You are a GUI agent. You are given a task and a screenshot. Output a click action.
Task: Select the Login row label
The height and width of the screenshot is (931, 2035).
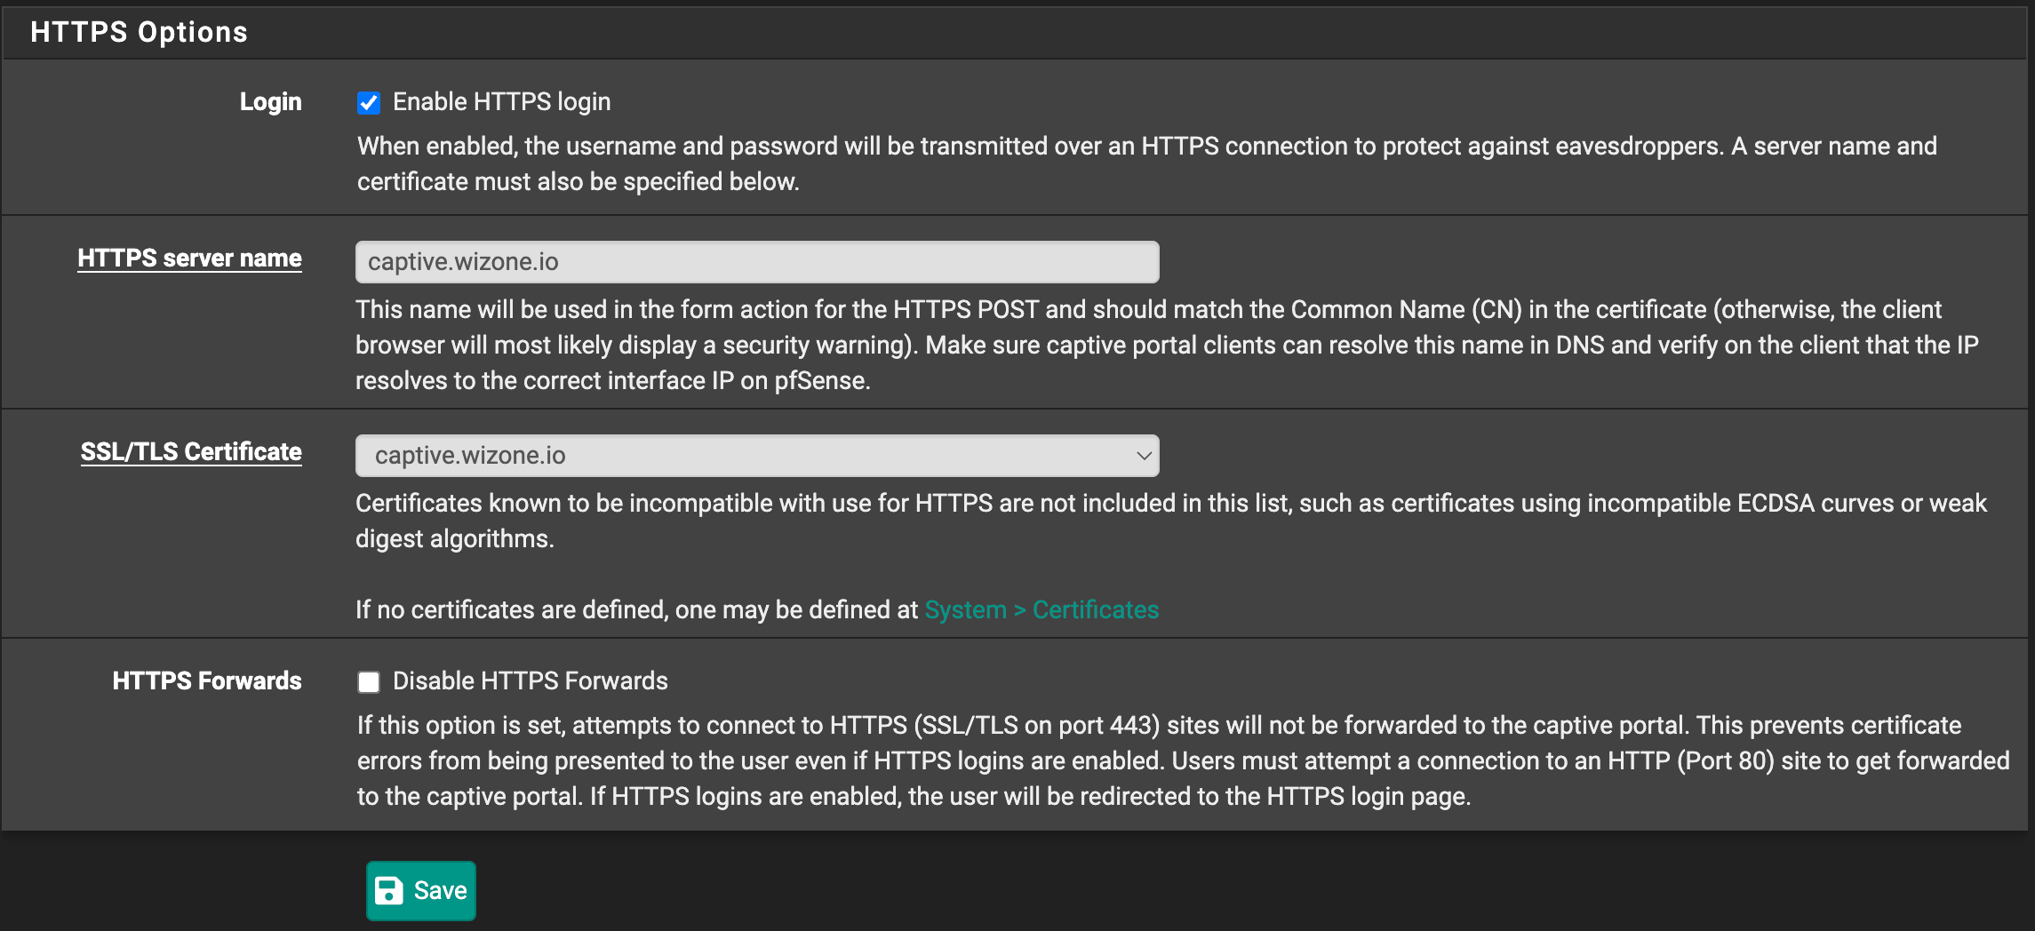(x=269, y=101)
